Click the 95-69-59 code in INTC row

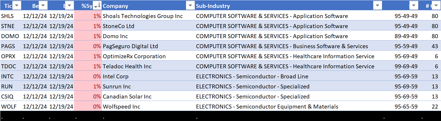tap(406, 76)
